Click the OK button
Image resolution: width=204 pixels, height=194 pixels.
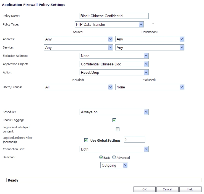pos(144,189)
